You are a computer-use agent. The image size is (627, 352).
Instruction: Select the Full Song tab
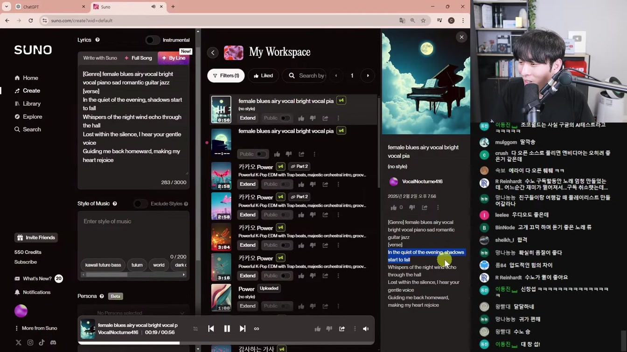(x=139, y=58)
